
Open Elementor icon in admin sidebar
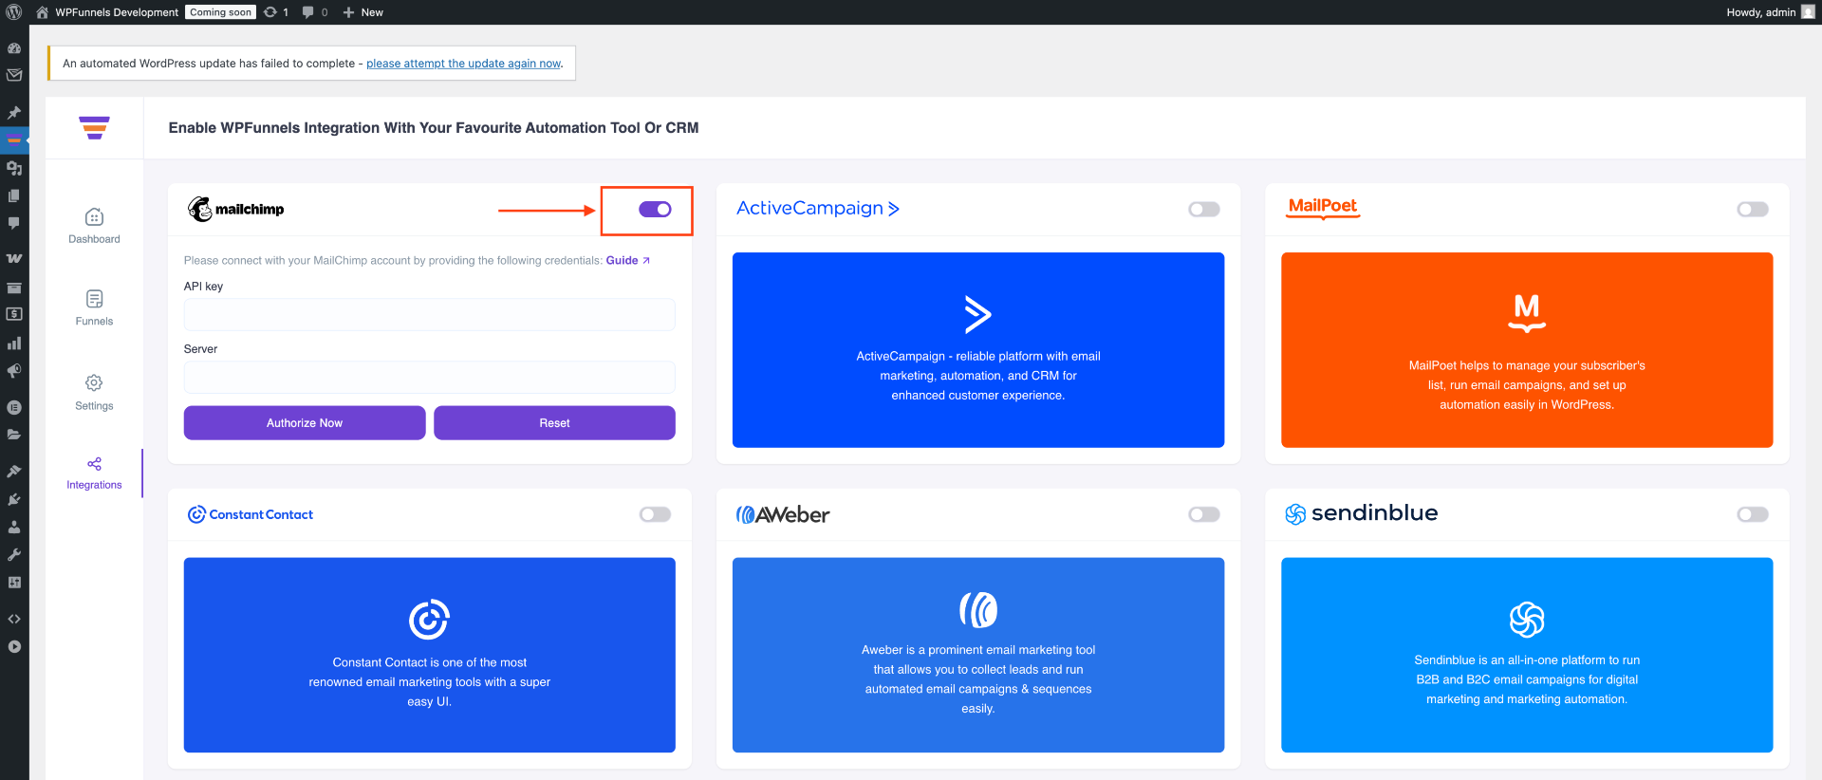pyautogui.click(x=14, y=407)
